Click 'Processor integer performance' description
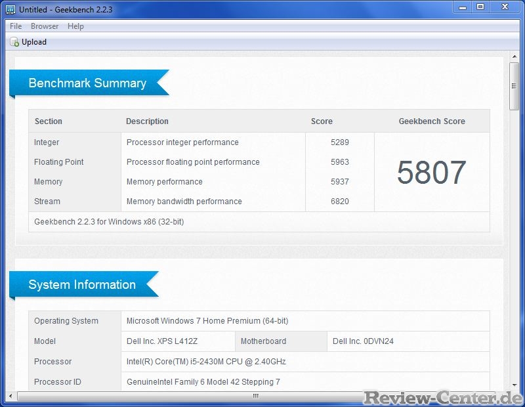Viewport: 525px width, 407px height. click(182, 142)
